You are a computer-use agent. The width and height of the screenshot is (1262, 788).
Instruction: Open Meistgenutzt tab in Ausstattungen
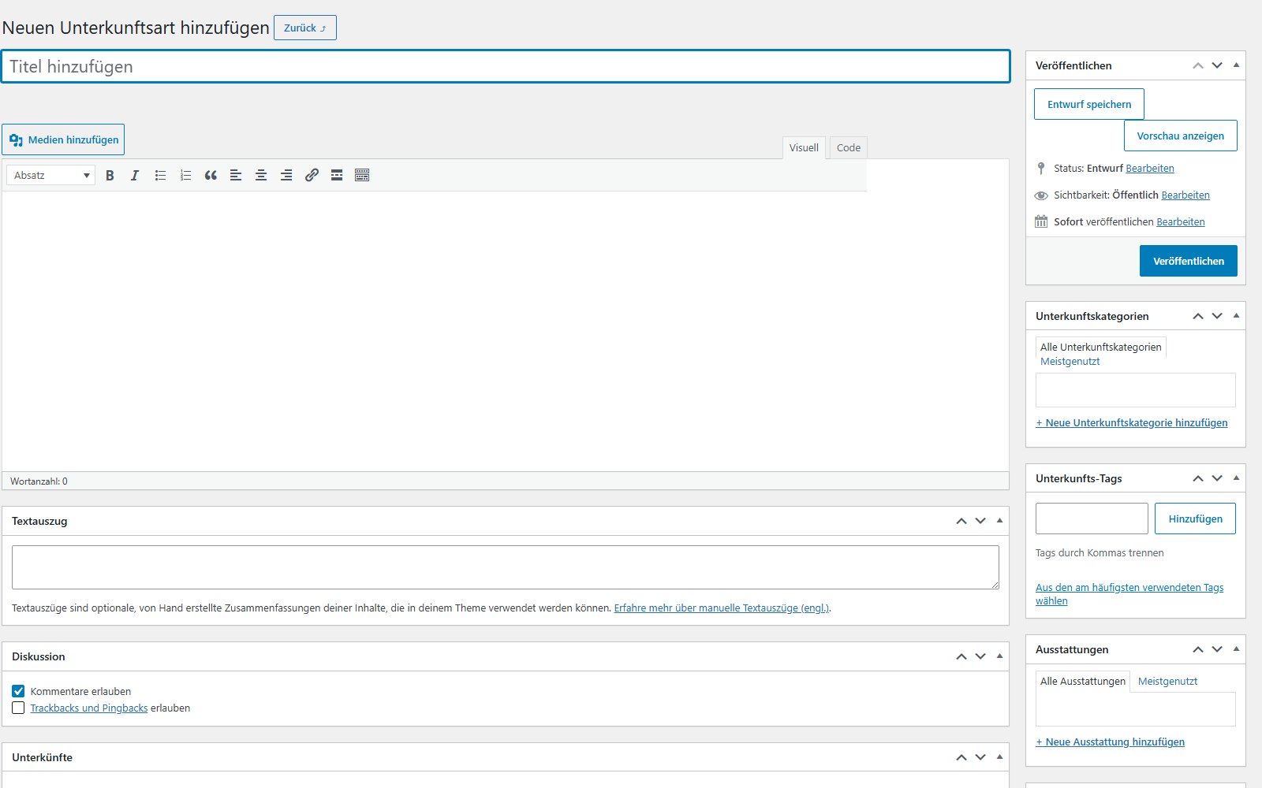click(1167, 682)
